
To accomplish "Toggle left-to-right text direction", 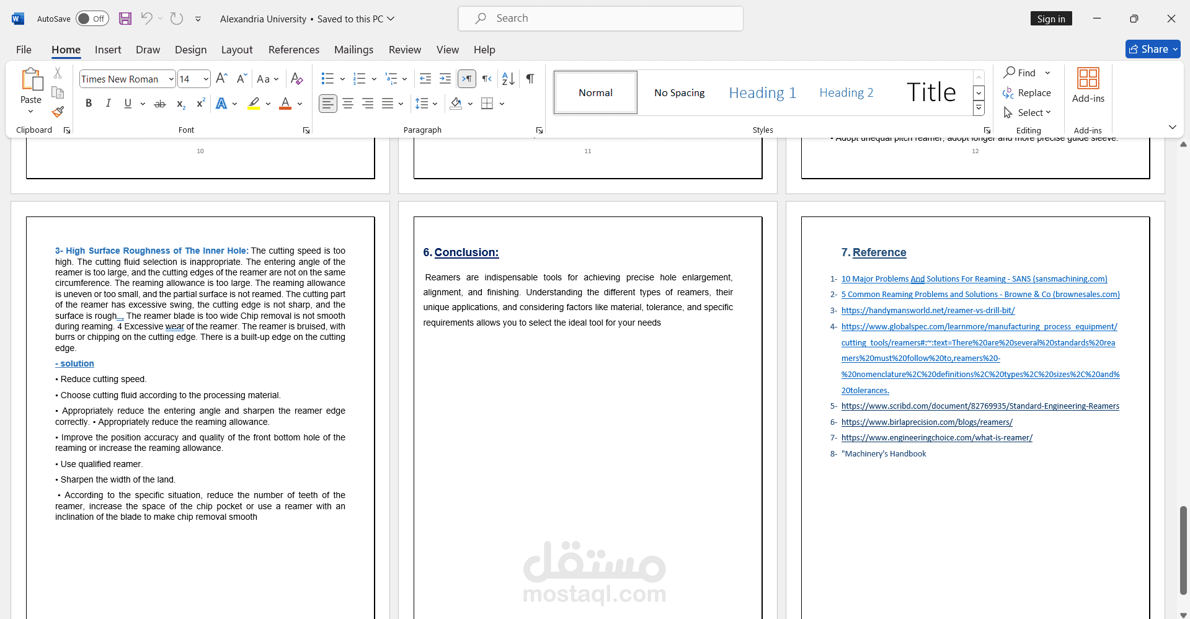I will (x=467, y=79).
